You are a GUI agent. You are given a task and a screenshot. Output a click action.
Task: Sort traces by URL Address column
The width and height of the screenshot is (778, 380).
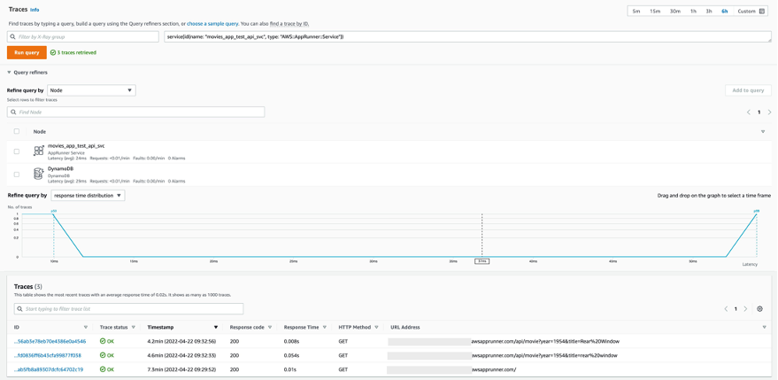pyautogui.click(x=764, y=328)
